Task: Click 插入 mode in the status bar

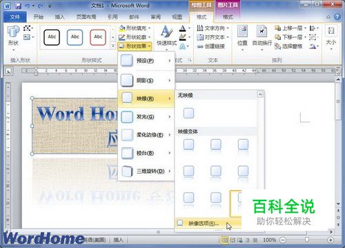Action: [x=118, y=240]
